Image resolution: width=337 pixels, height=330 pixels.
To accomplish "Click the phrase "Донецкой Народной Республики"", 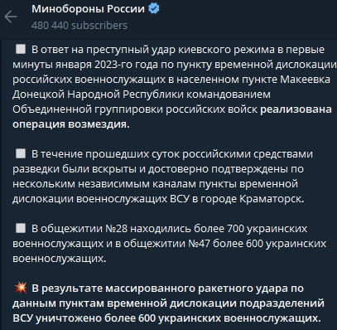I will pyautogui.click(x=98, y=95).
